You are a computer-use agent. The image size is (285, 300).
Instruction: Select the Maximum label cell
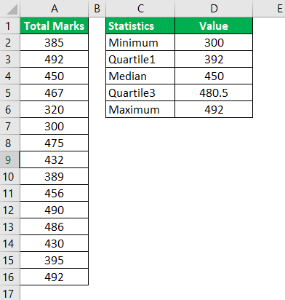pyautogui.click(x=140, y=109)
